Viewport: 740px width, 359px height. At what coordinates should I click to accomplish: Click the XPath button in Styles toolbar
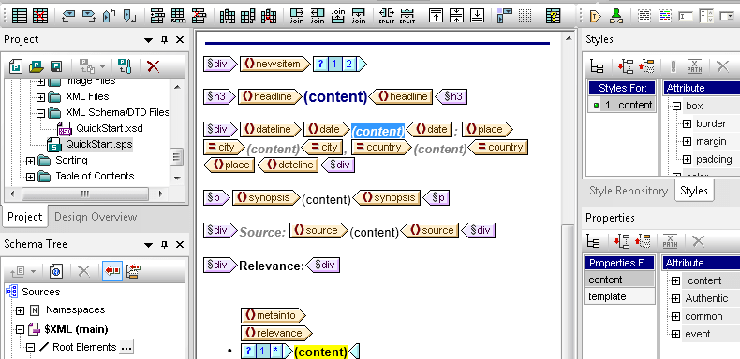[694, 66]
